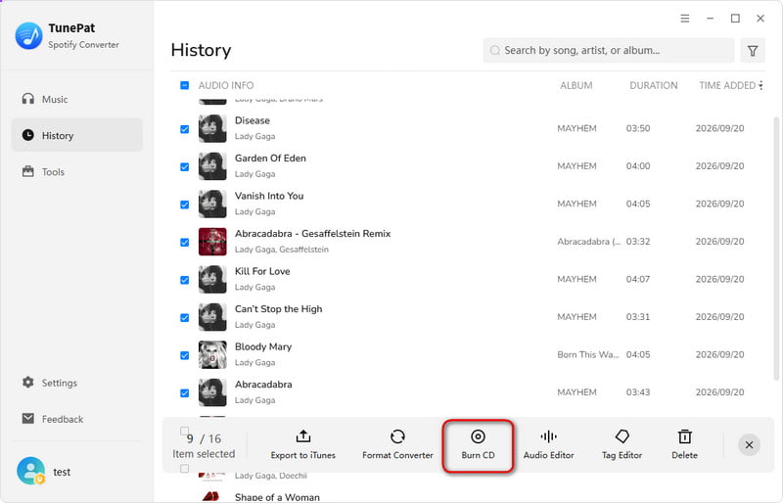Click the Lady Gaga, Gesaffelstein artist text
The width and height of the screenshot is (783, 503).
coord(282,250)
